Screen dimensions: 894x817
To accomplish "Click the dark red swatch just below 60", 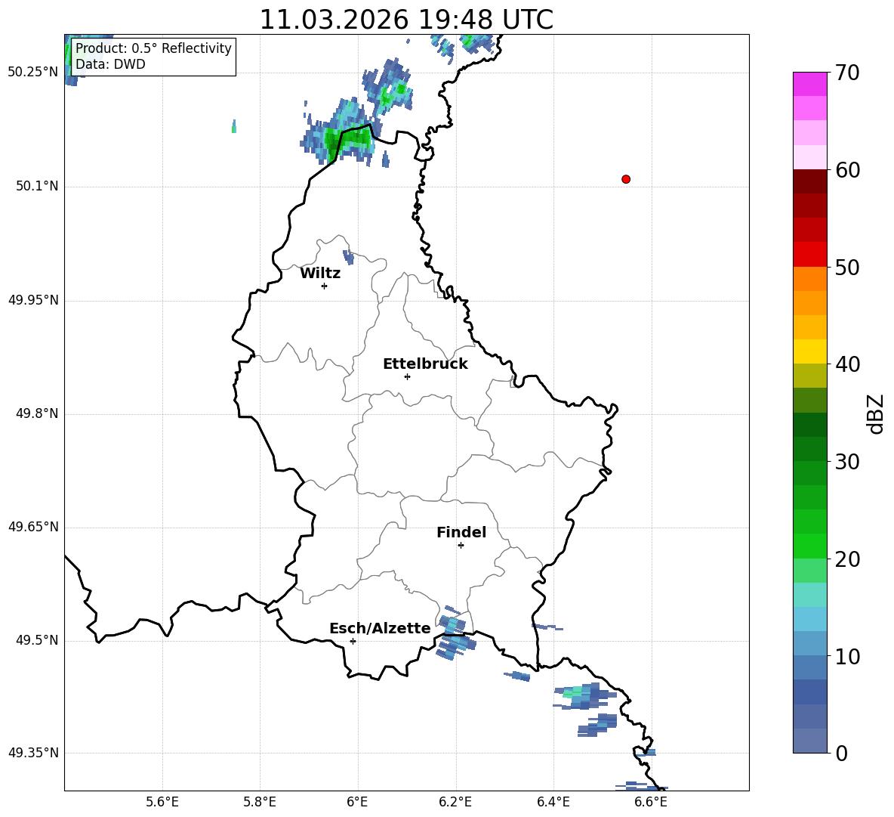I will tap(810, 181).
